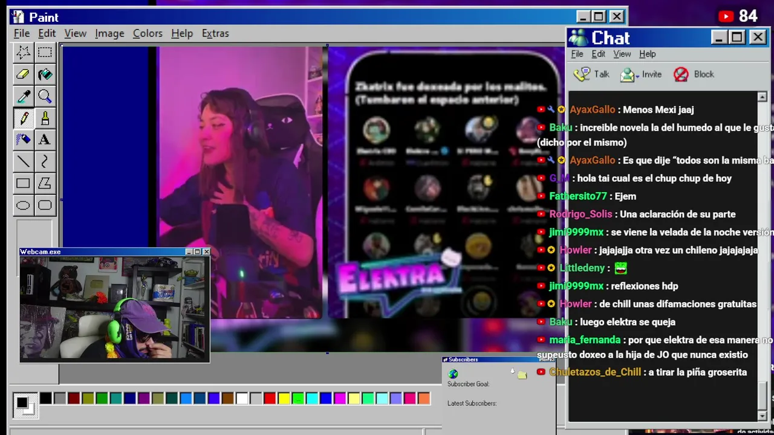Select the bright yellow palette swatch
774x435 pixels.
point(284,398)
